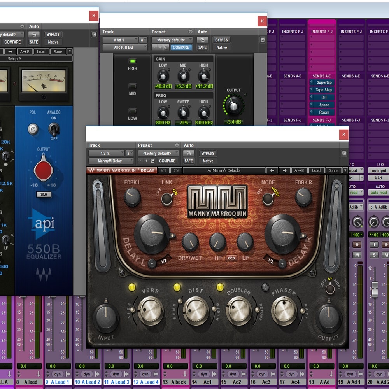Enable the PHASER effect LED button
Image resolution: width=389 pixels, height=389 pixels.
265,287
